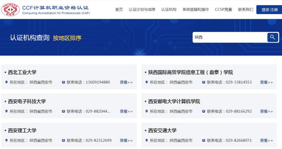Screen dimensions: 282x149
Task: Click location pin icon under 西安交通大学
Action: pyautogui.click(x=147, y=140)
